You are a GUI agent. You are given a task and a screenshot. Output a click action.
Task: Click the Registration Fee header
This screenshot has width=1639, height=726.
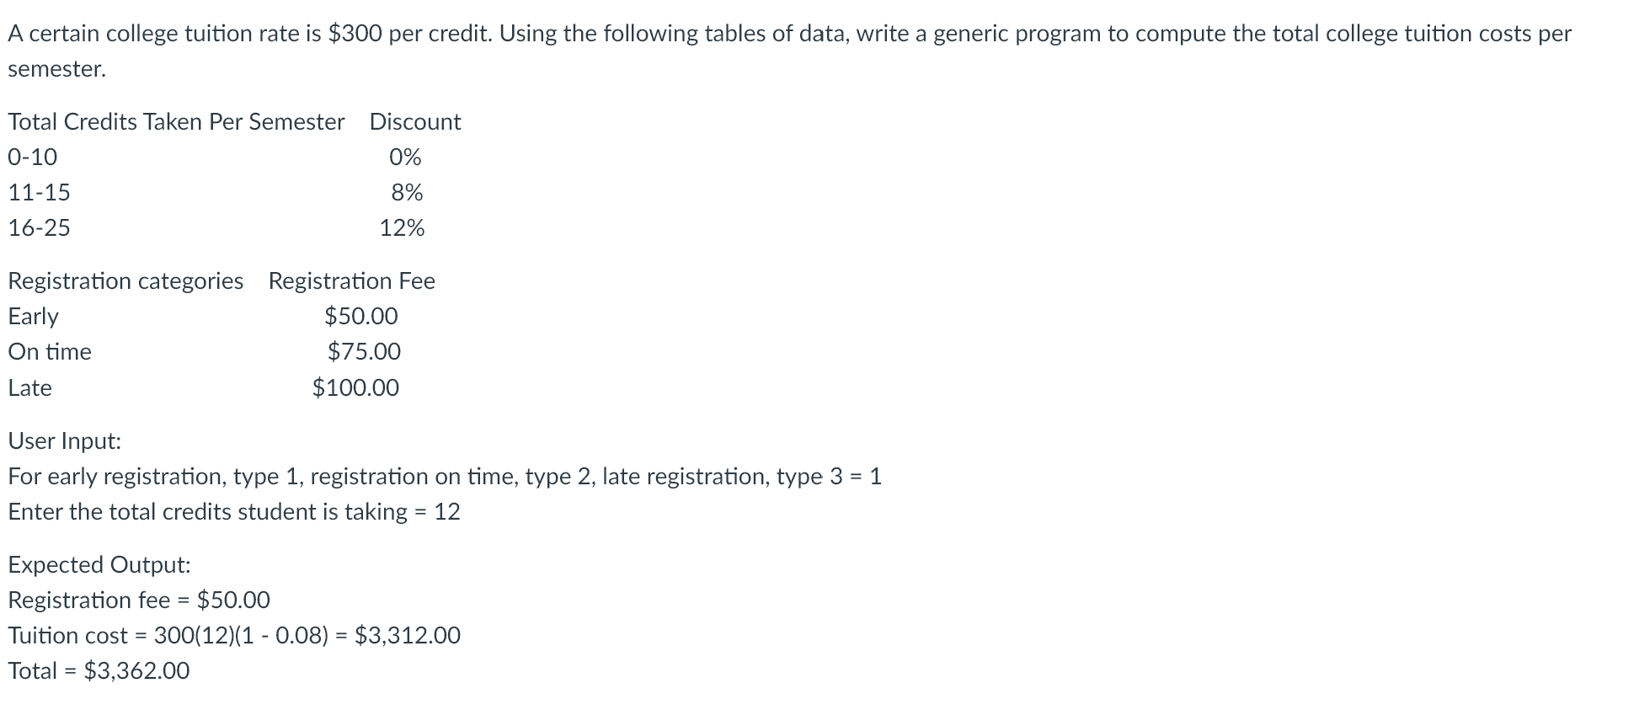(x=352, y=281)
